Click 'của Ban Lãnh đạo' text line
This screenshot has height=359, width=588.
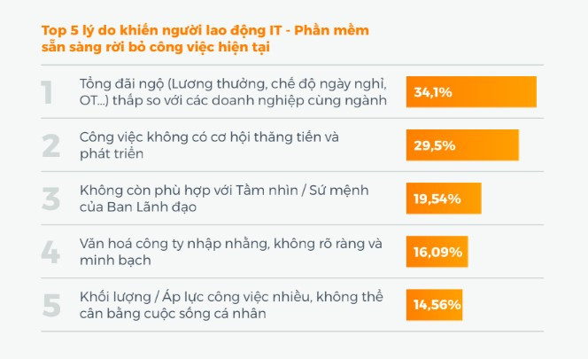pos(138,207)
